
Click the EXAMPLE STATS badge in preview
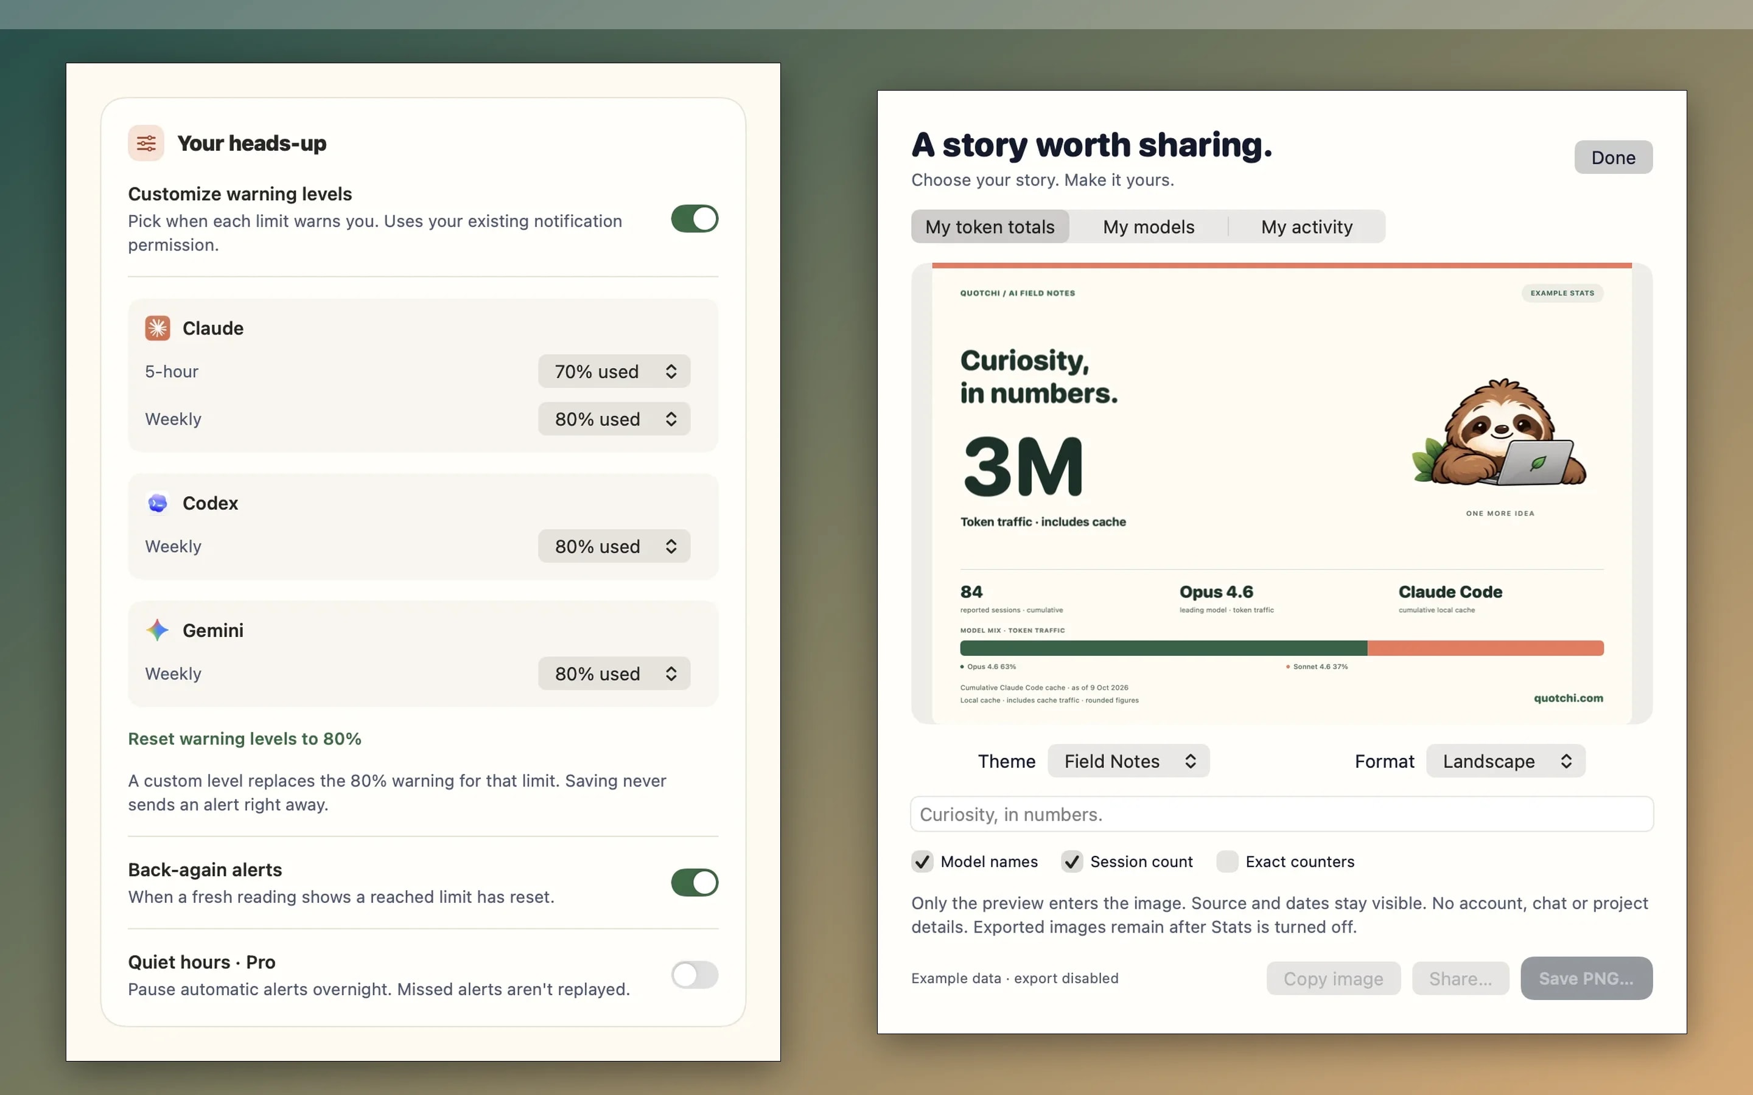(1562, 293)
